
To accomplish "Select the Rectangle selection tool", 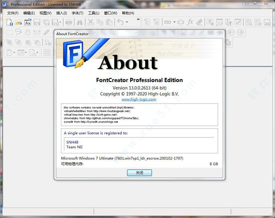I will 9,33.
